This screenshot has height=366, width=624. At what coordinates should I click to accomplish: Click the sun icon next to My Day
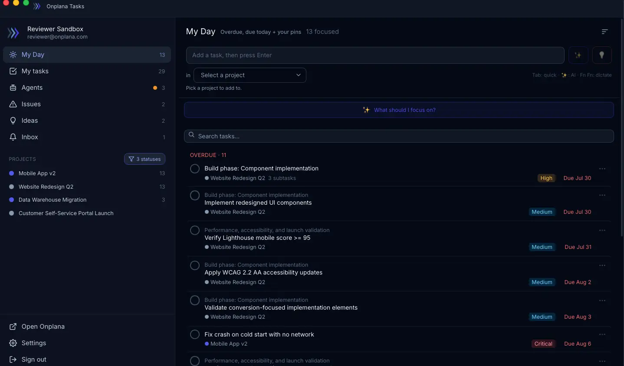(x=13, y=55)
